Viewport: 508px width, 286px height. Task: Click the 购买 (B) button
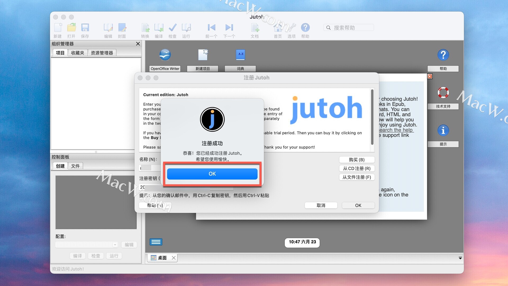pyautogui.click(x=357, y=160)
